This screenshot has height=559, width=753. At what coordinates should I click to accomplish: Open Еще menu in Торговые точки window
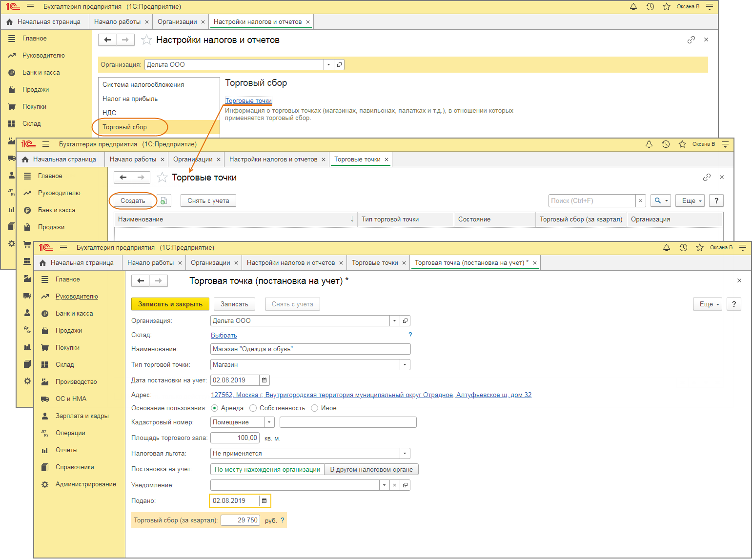690,200
